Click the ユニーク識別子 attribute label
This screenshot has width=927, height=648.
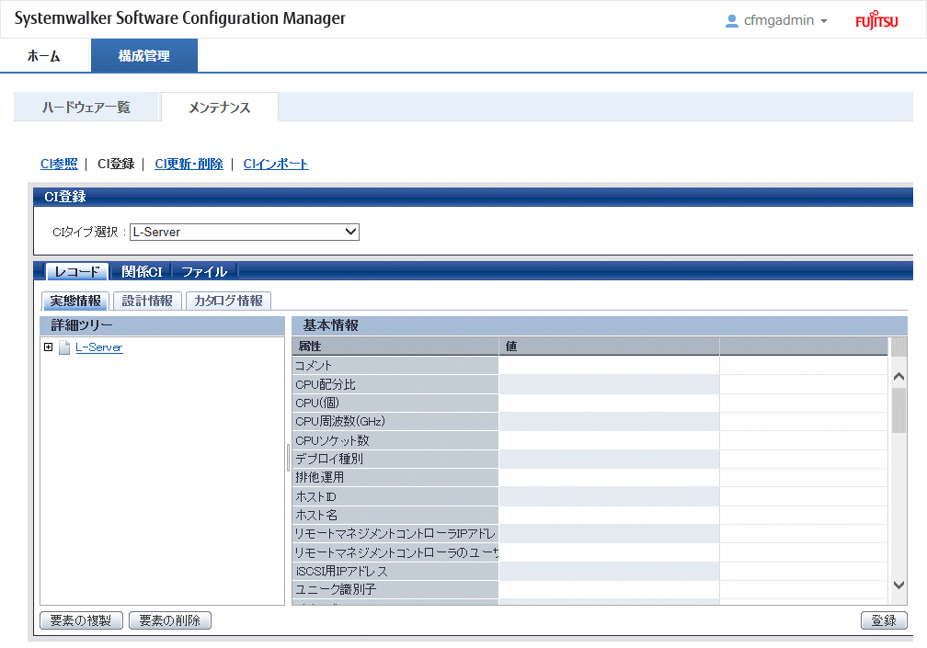pyautogui.click(x=395, y=589)
